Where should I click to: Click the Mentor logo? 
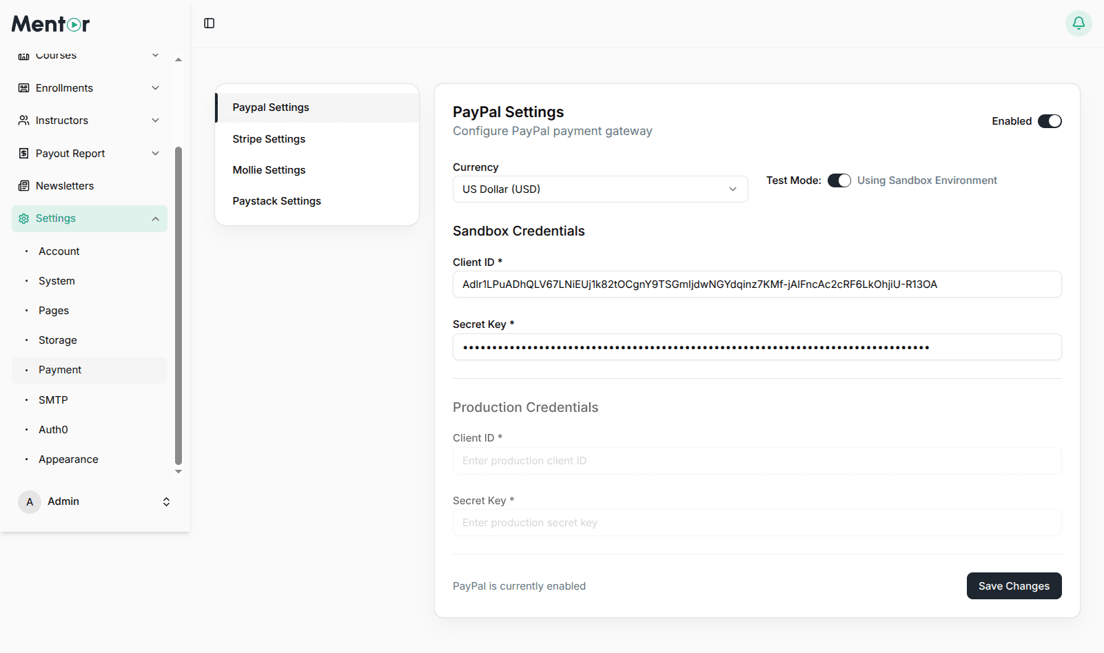click(50, 23)
